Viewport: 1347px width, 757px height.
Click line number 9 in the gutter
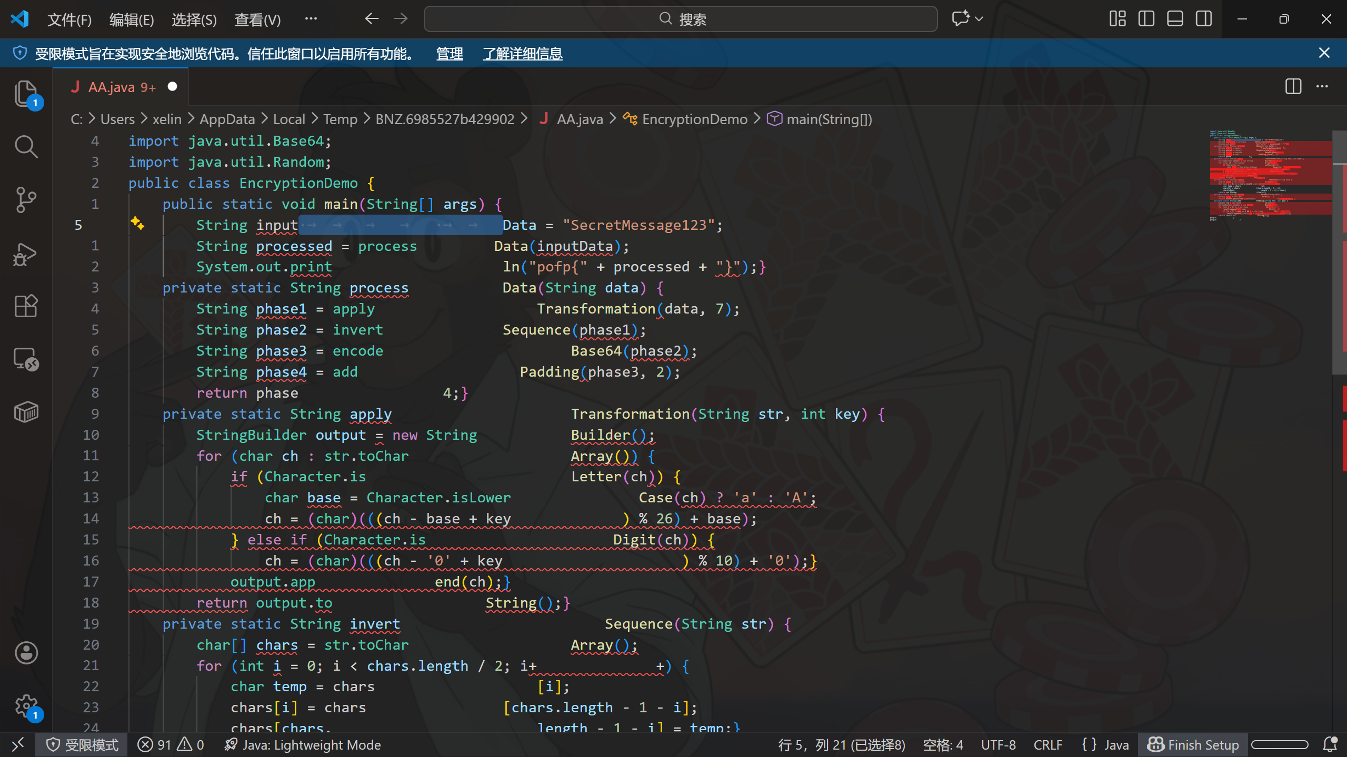pyautogui.click(x=95, y=413)
